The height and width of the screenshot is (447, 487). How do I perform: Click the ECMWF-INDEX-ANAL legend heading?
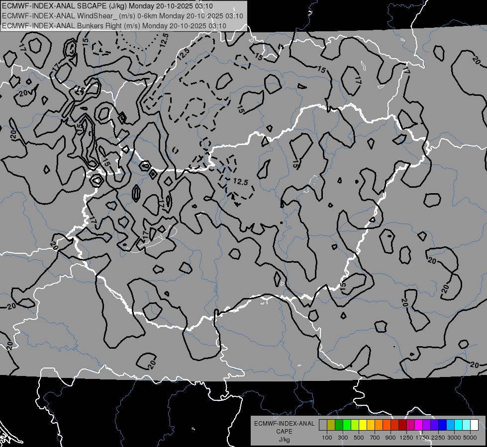[284, 424]
